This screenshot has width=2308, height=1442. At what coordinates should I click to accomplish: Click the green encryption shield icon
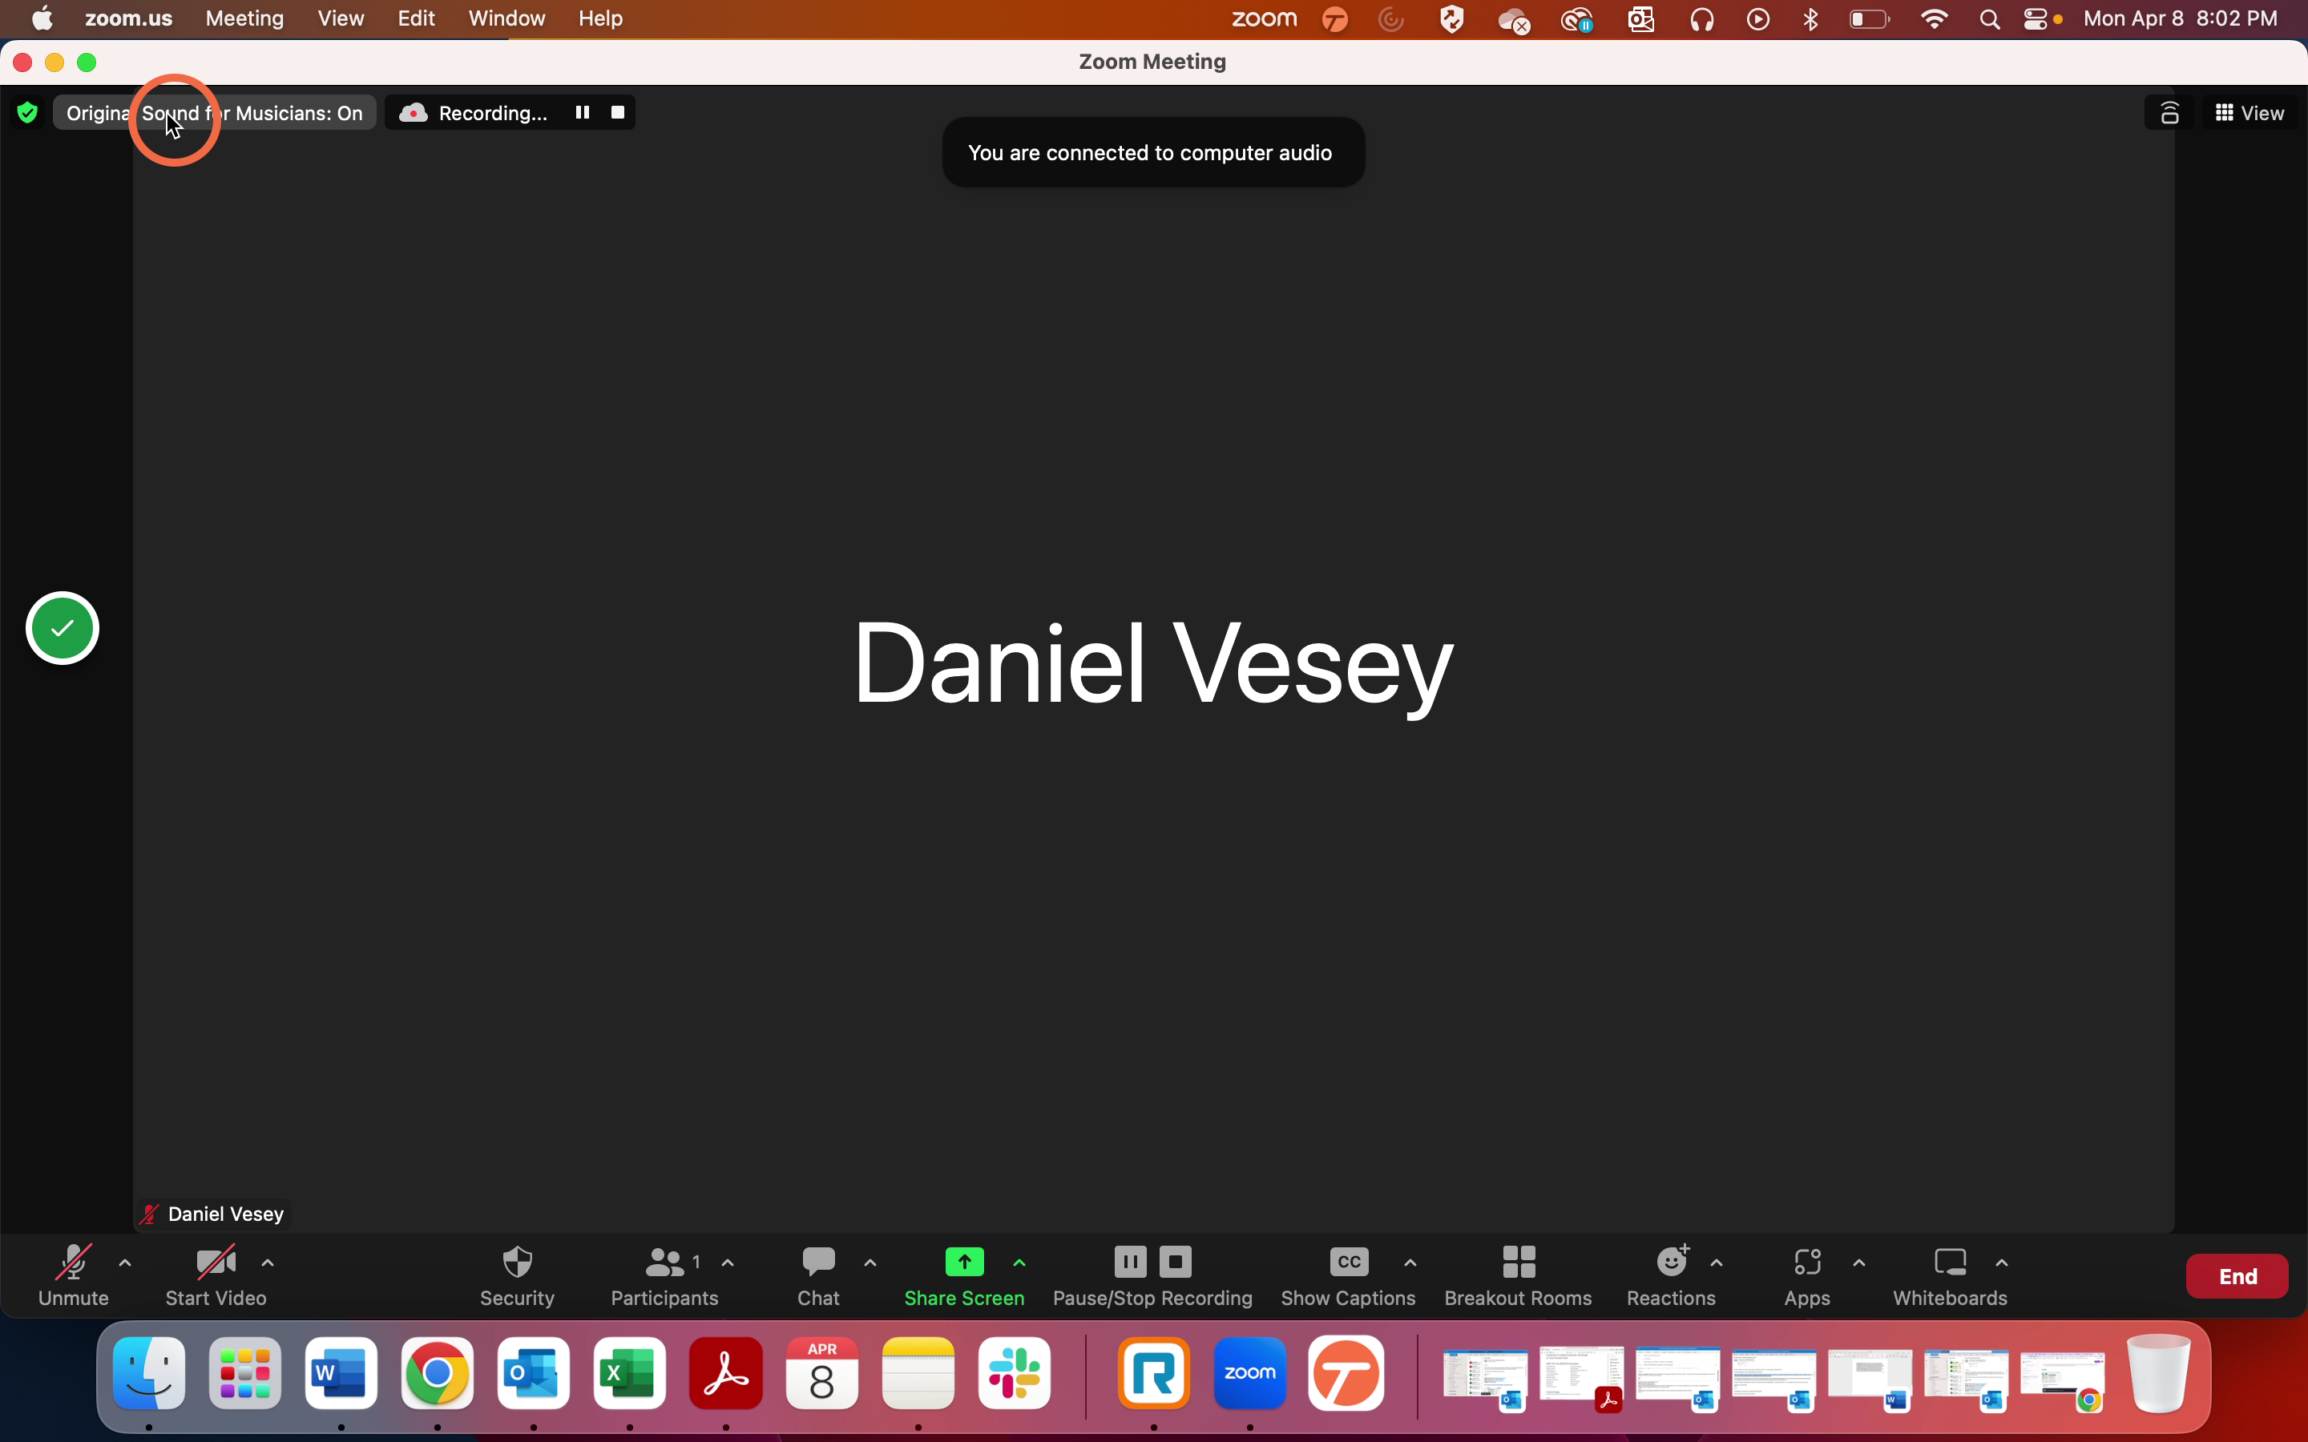click(28, 114)
